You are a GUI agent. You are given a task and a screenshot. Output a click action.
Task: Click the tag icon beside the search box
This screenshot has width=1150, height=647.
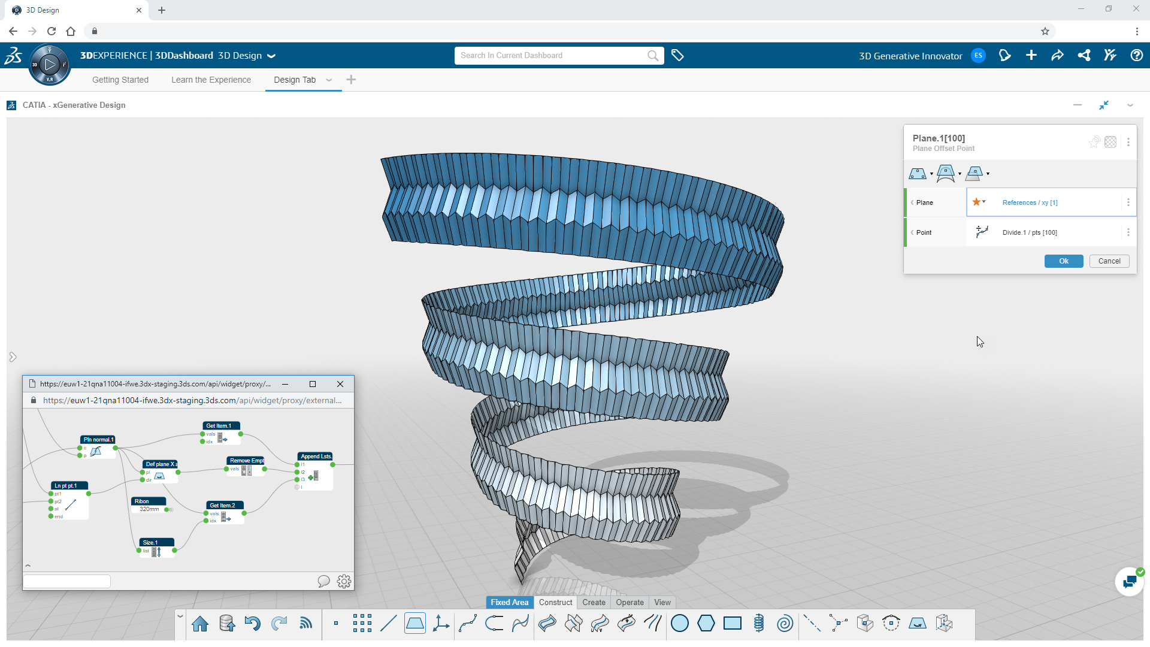[677, 56]
